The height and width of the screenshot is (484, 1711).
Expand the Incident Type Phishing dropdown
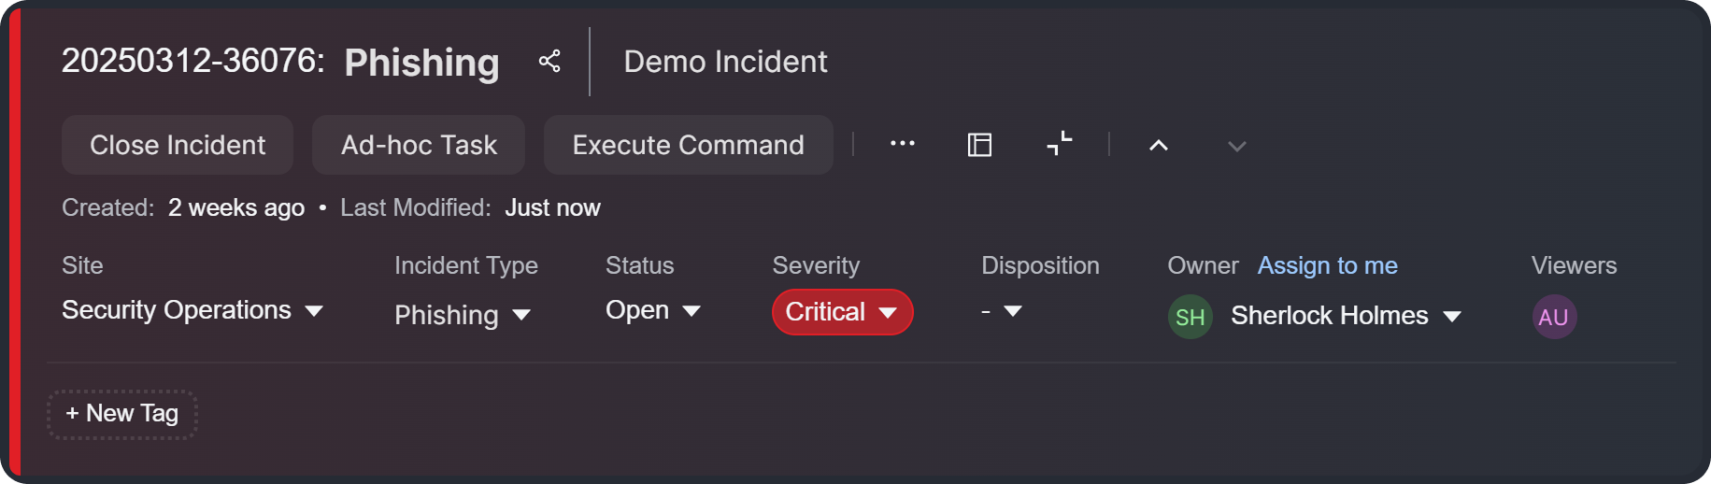pyautogui.click(x=463, y=315)
